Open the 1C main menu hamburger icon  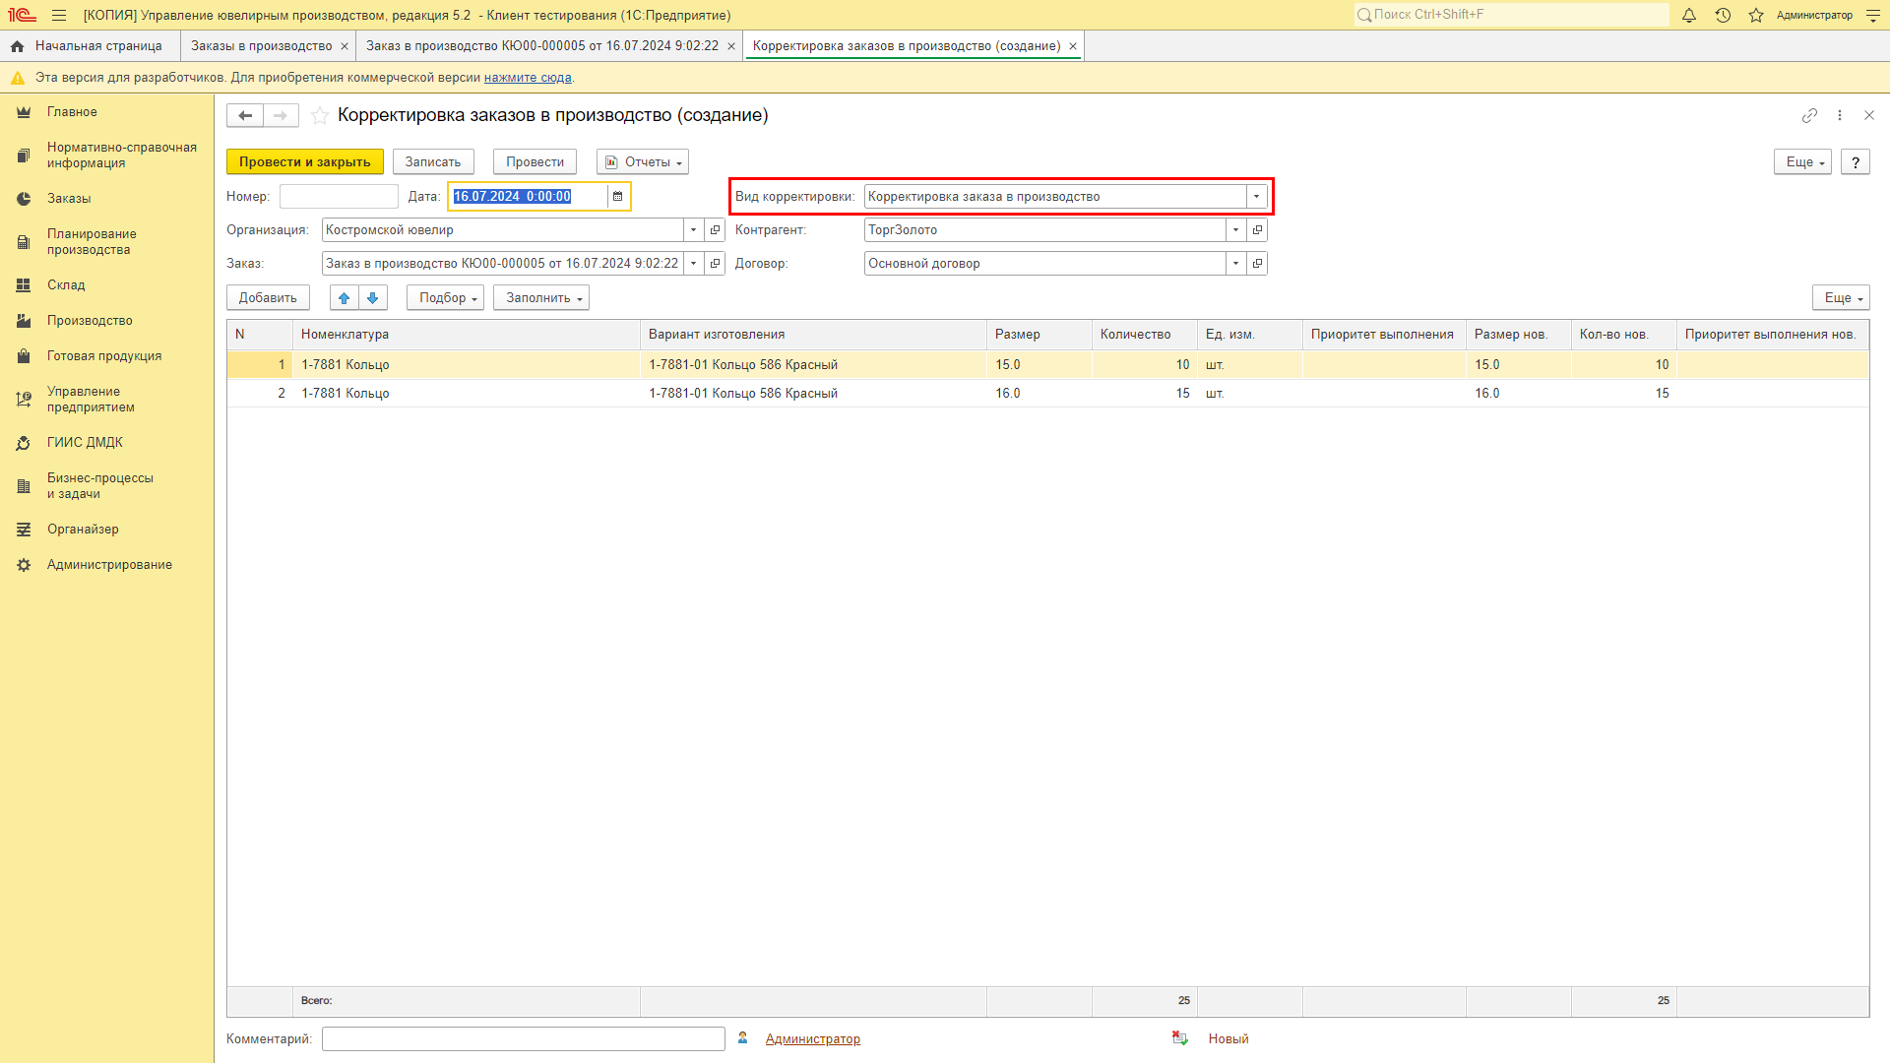59,15
